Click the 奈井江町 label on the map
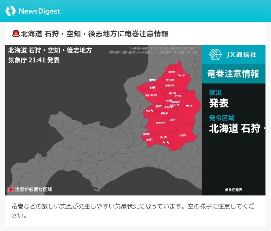271x231 pixels. click(x=169, y=107)
